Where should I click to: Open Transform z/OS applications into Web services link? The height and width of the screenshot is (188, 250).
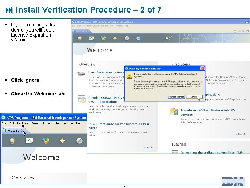(209, 112)
